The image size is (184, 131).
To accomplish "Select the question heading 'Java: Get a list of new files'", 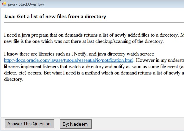I will coord(55,17).
